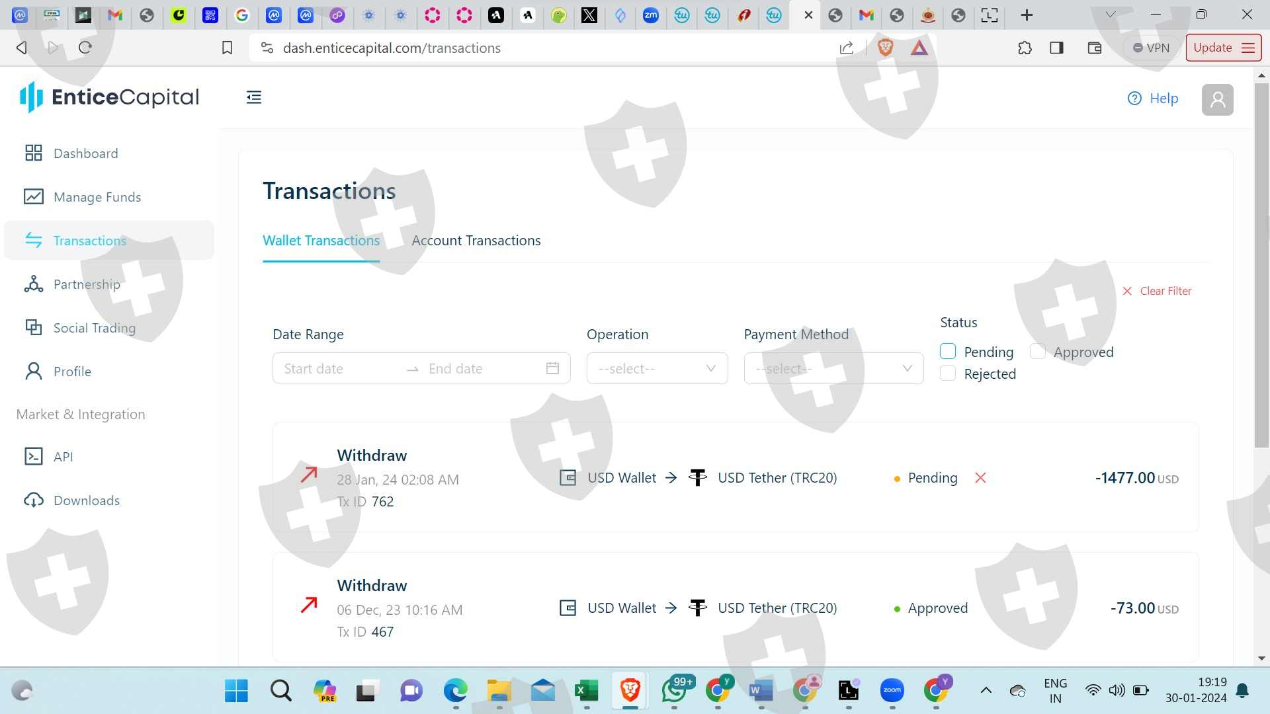Check the Rejected status checkbox

(948, 374)
